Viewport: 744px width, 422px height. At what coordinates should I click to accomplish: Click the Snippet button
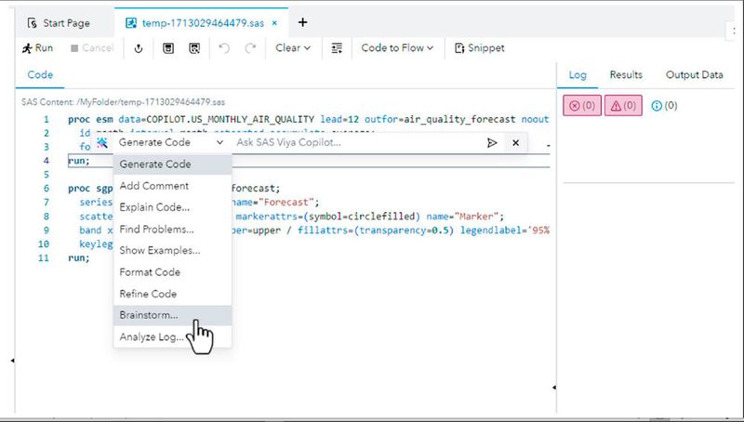[479, 48]
